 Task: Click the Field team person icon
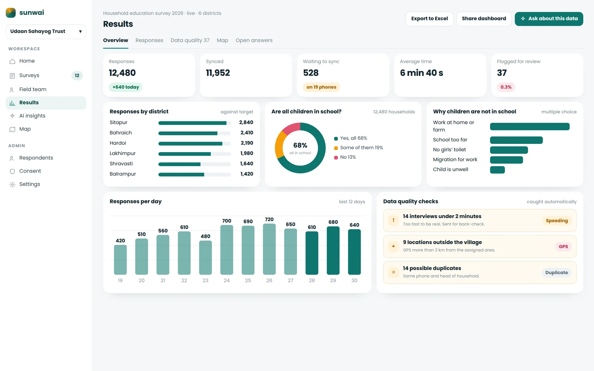12,90
